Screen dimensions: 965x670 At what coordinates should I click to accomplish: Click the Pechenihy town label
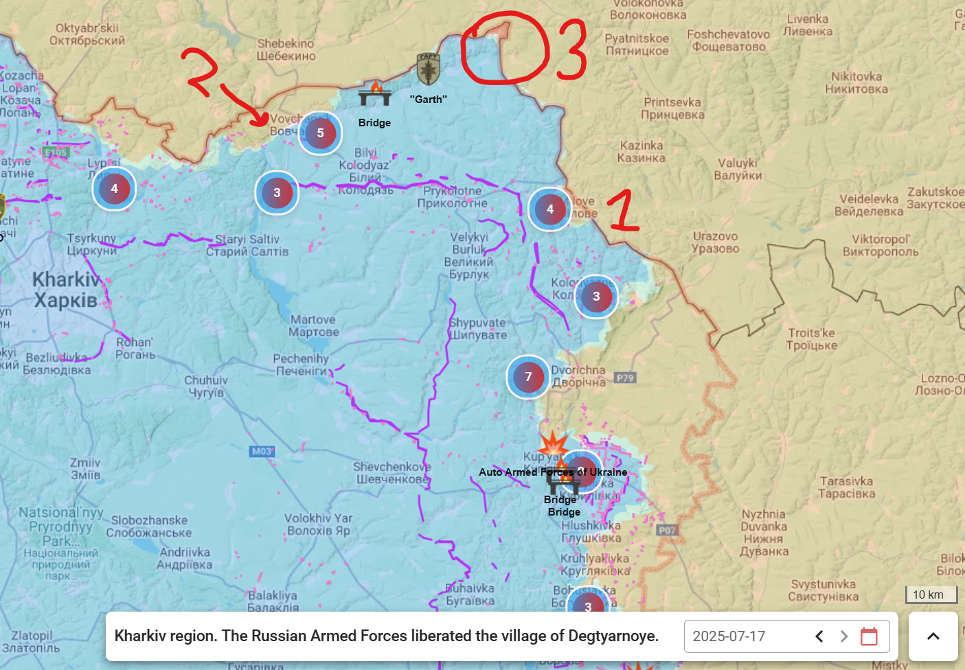click(x=301, y=365)
